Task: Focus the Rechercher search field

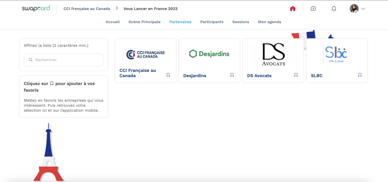Action: 68,60
